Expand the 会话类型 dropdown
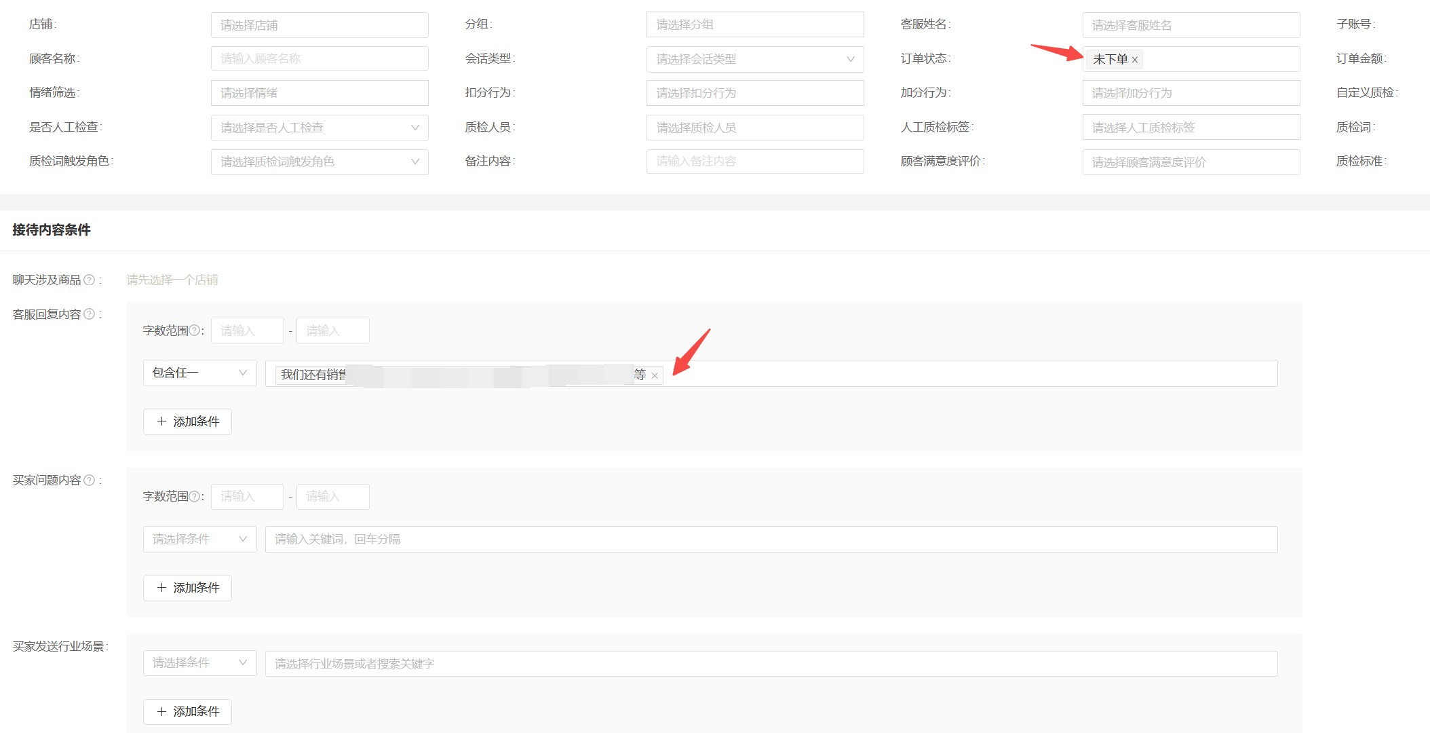Viewport: 1430px width, 733px height. tap(755, 59)
